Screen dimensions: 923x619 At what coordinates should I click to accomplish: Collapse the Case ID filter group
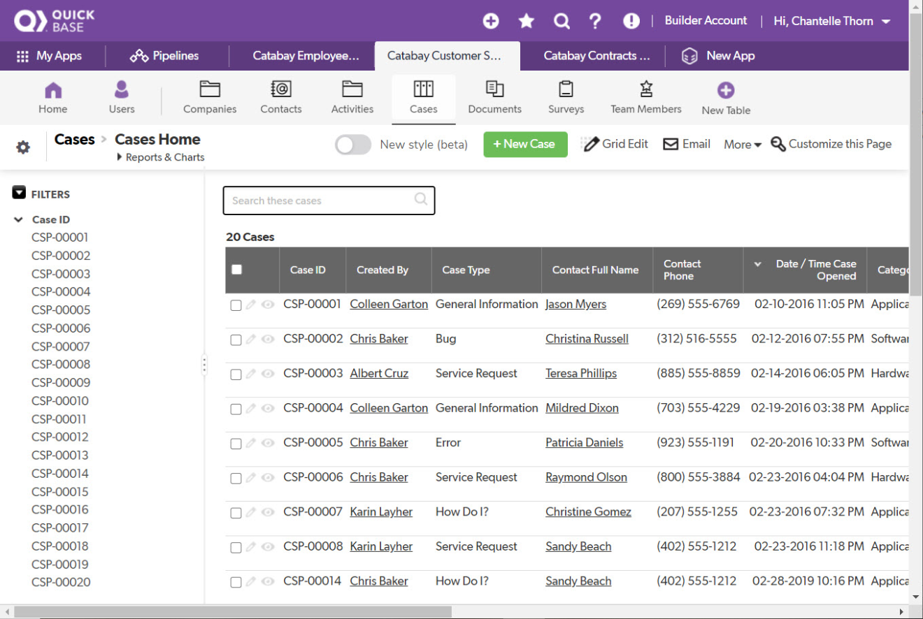(19, 219)
